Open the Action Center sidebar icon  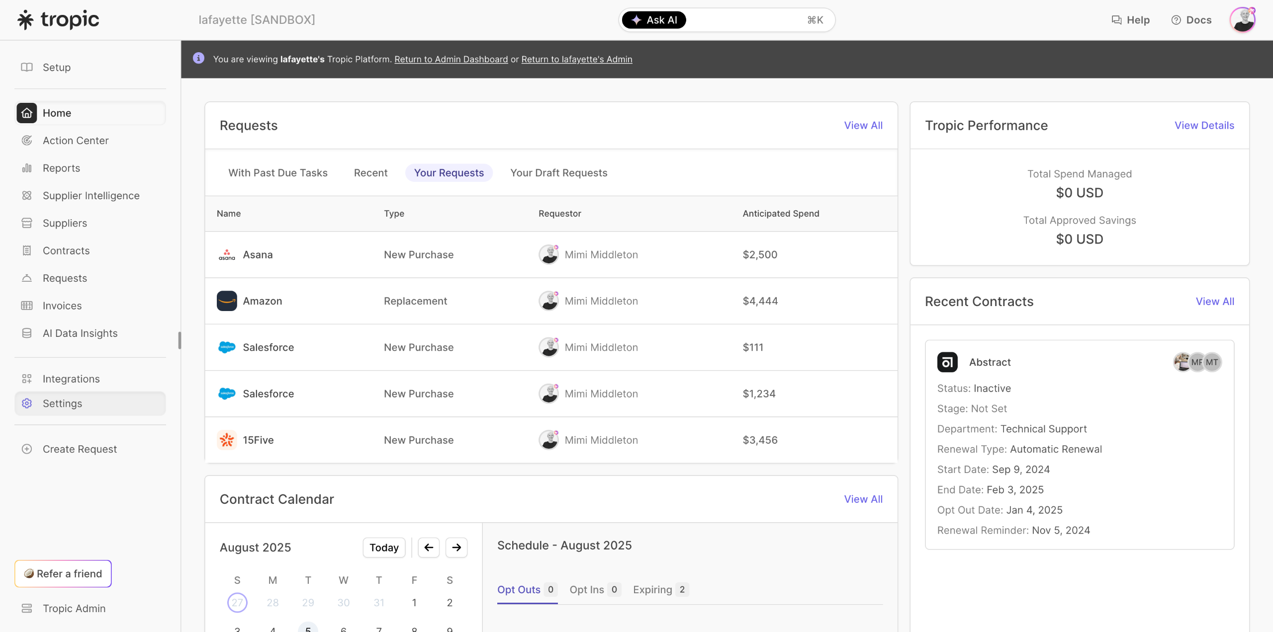(x=27, y=141)
